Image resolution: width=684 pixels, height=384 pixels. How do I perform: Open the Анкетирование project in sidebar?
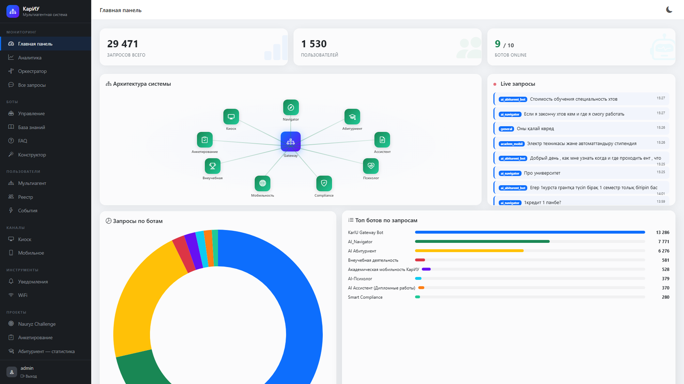[45, 337]
